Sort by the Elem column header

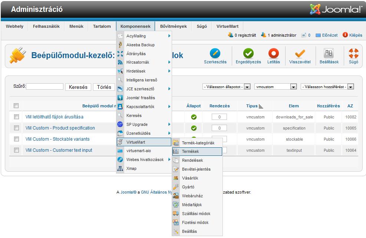pos(294,106)
